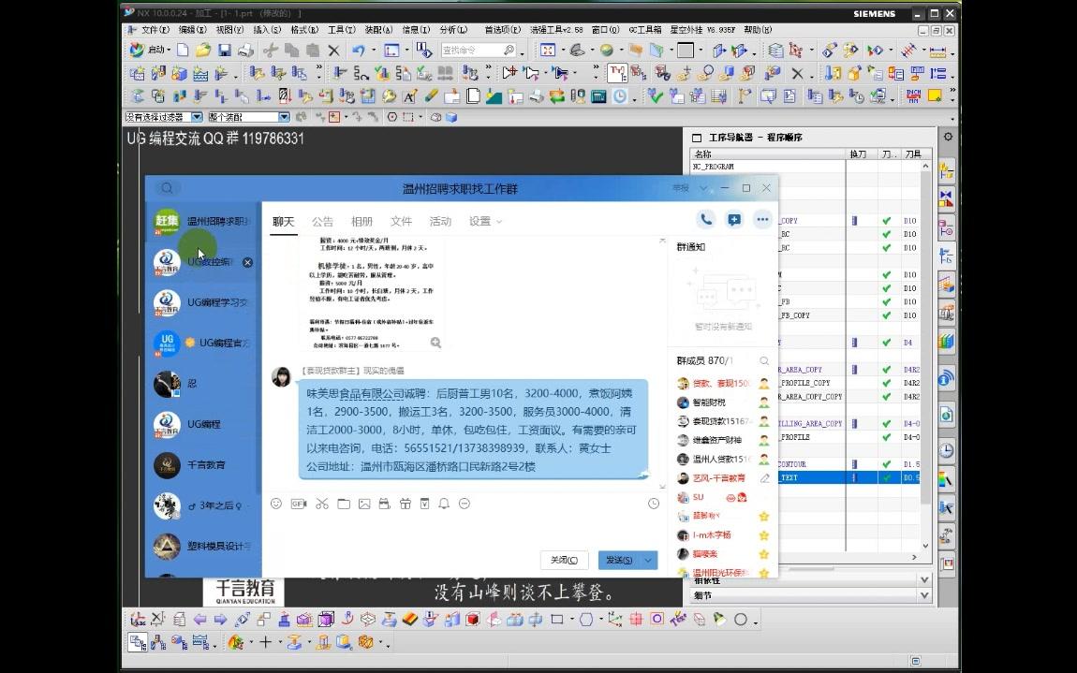Click the search icon in the QQ sidebar
1077x673 pixels.
point(168,187)
